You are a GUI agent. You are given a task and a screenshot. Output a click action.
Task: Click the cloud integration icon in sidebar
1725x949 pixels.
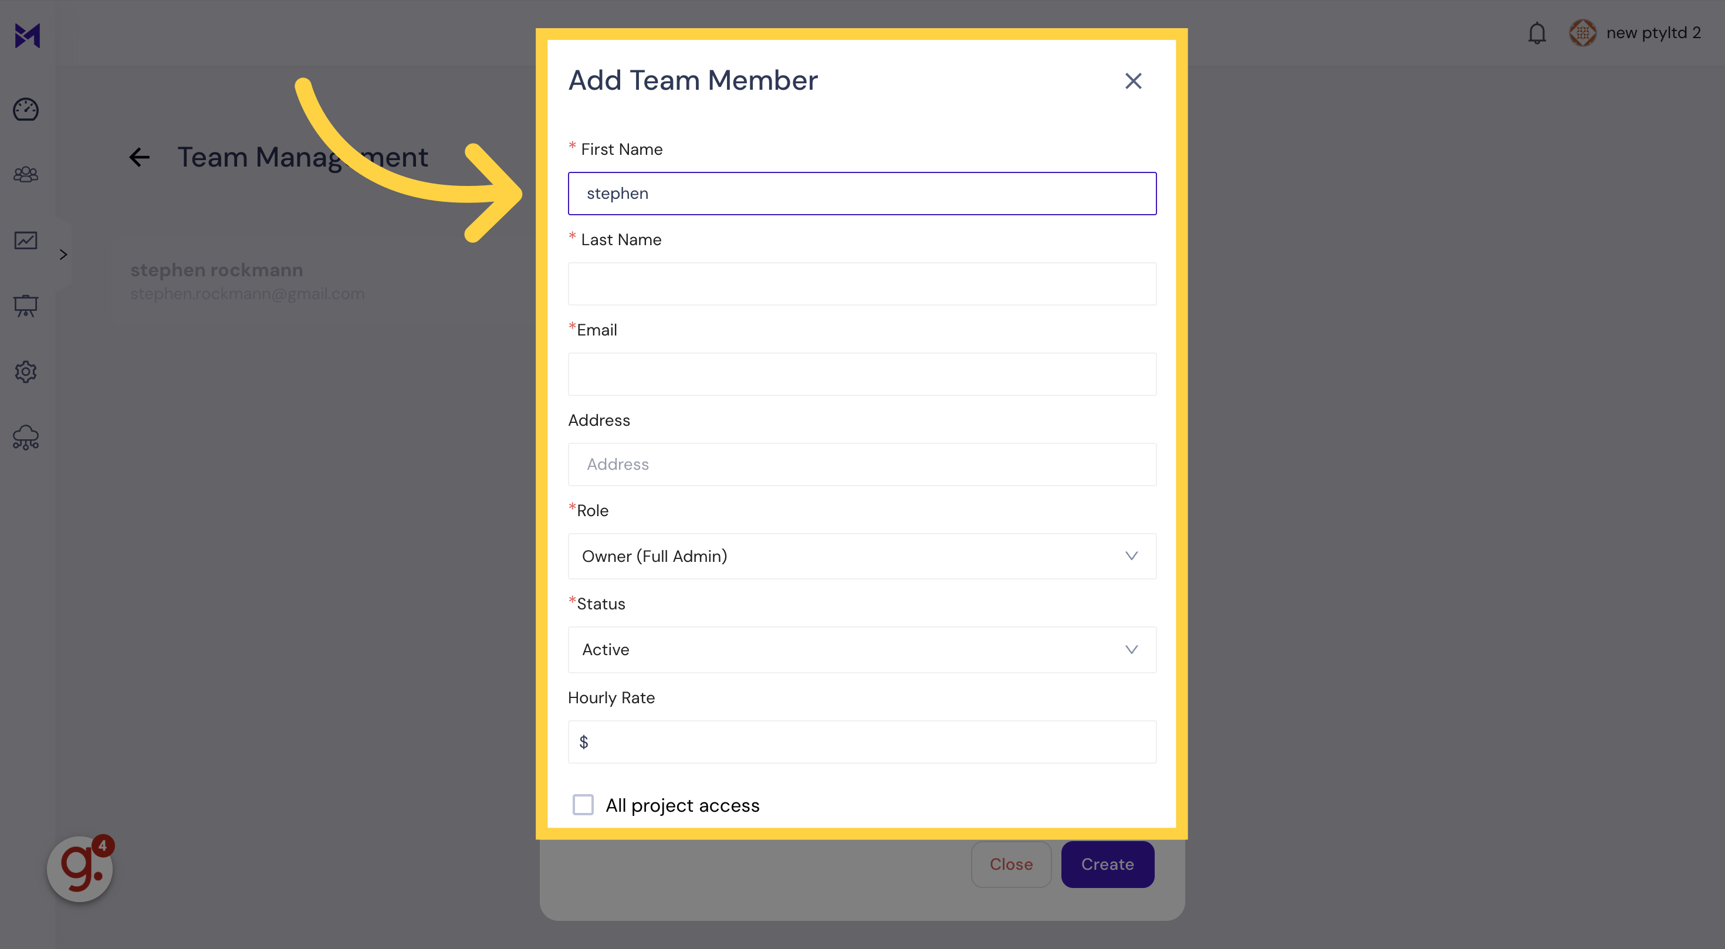point(26,437)
